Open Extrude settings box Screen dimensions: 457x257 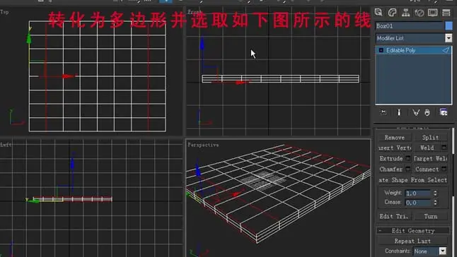[408, 158]
